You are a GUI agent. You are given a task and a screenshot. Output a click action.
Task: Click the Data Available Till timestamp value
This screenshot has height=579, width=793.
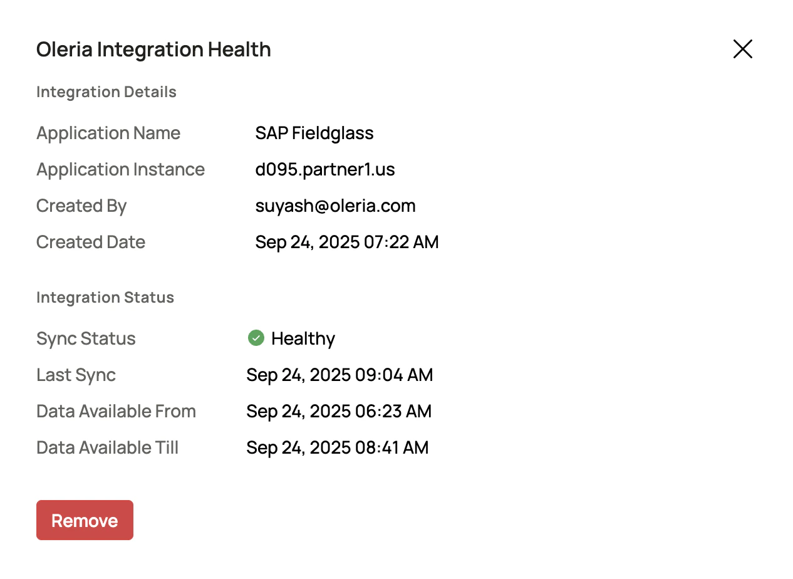click(338, 447)
